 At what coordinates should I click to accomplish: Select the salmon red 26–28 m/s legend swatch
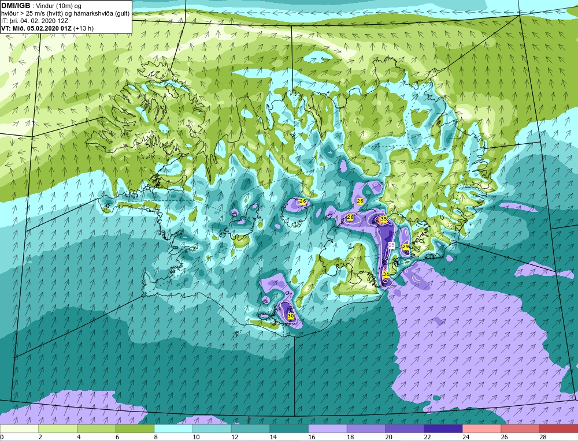pyautogui.click(x=520, y=429)
